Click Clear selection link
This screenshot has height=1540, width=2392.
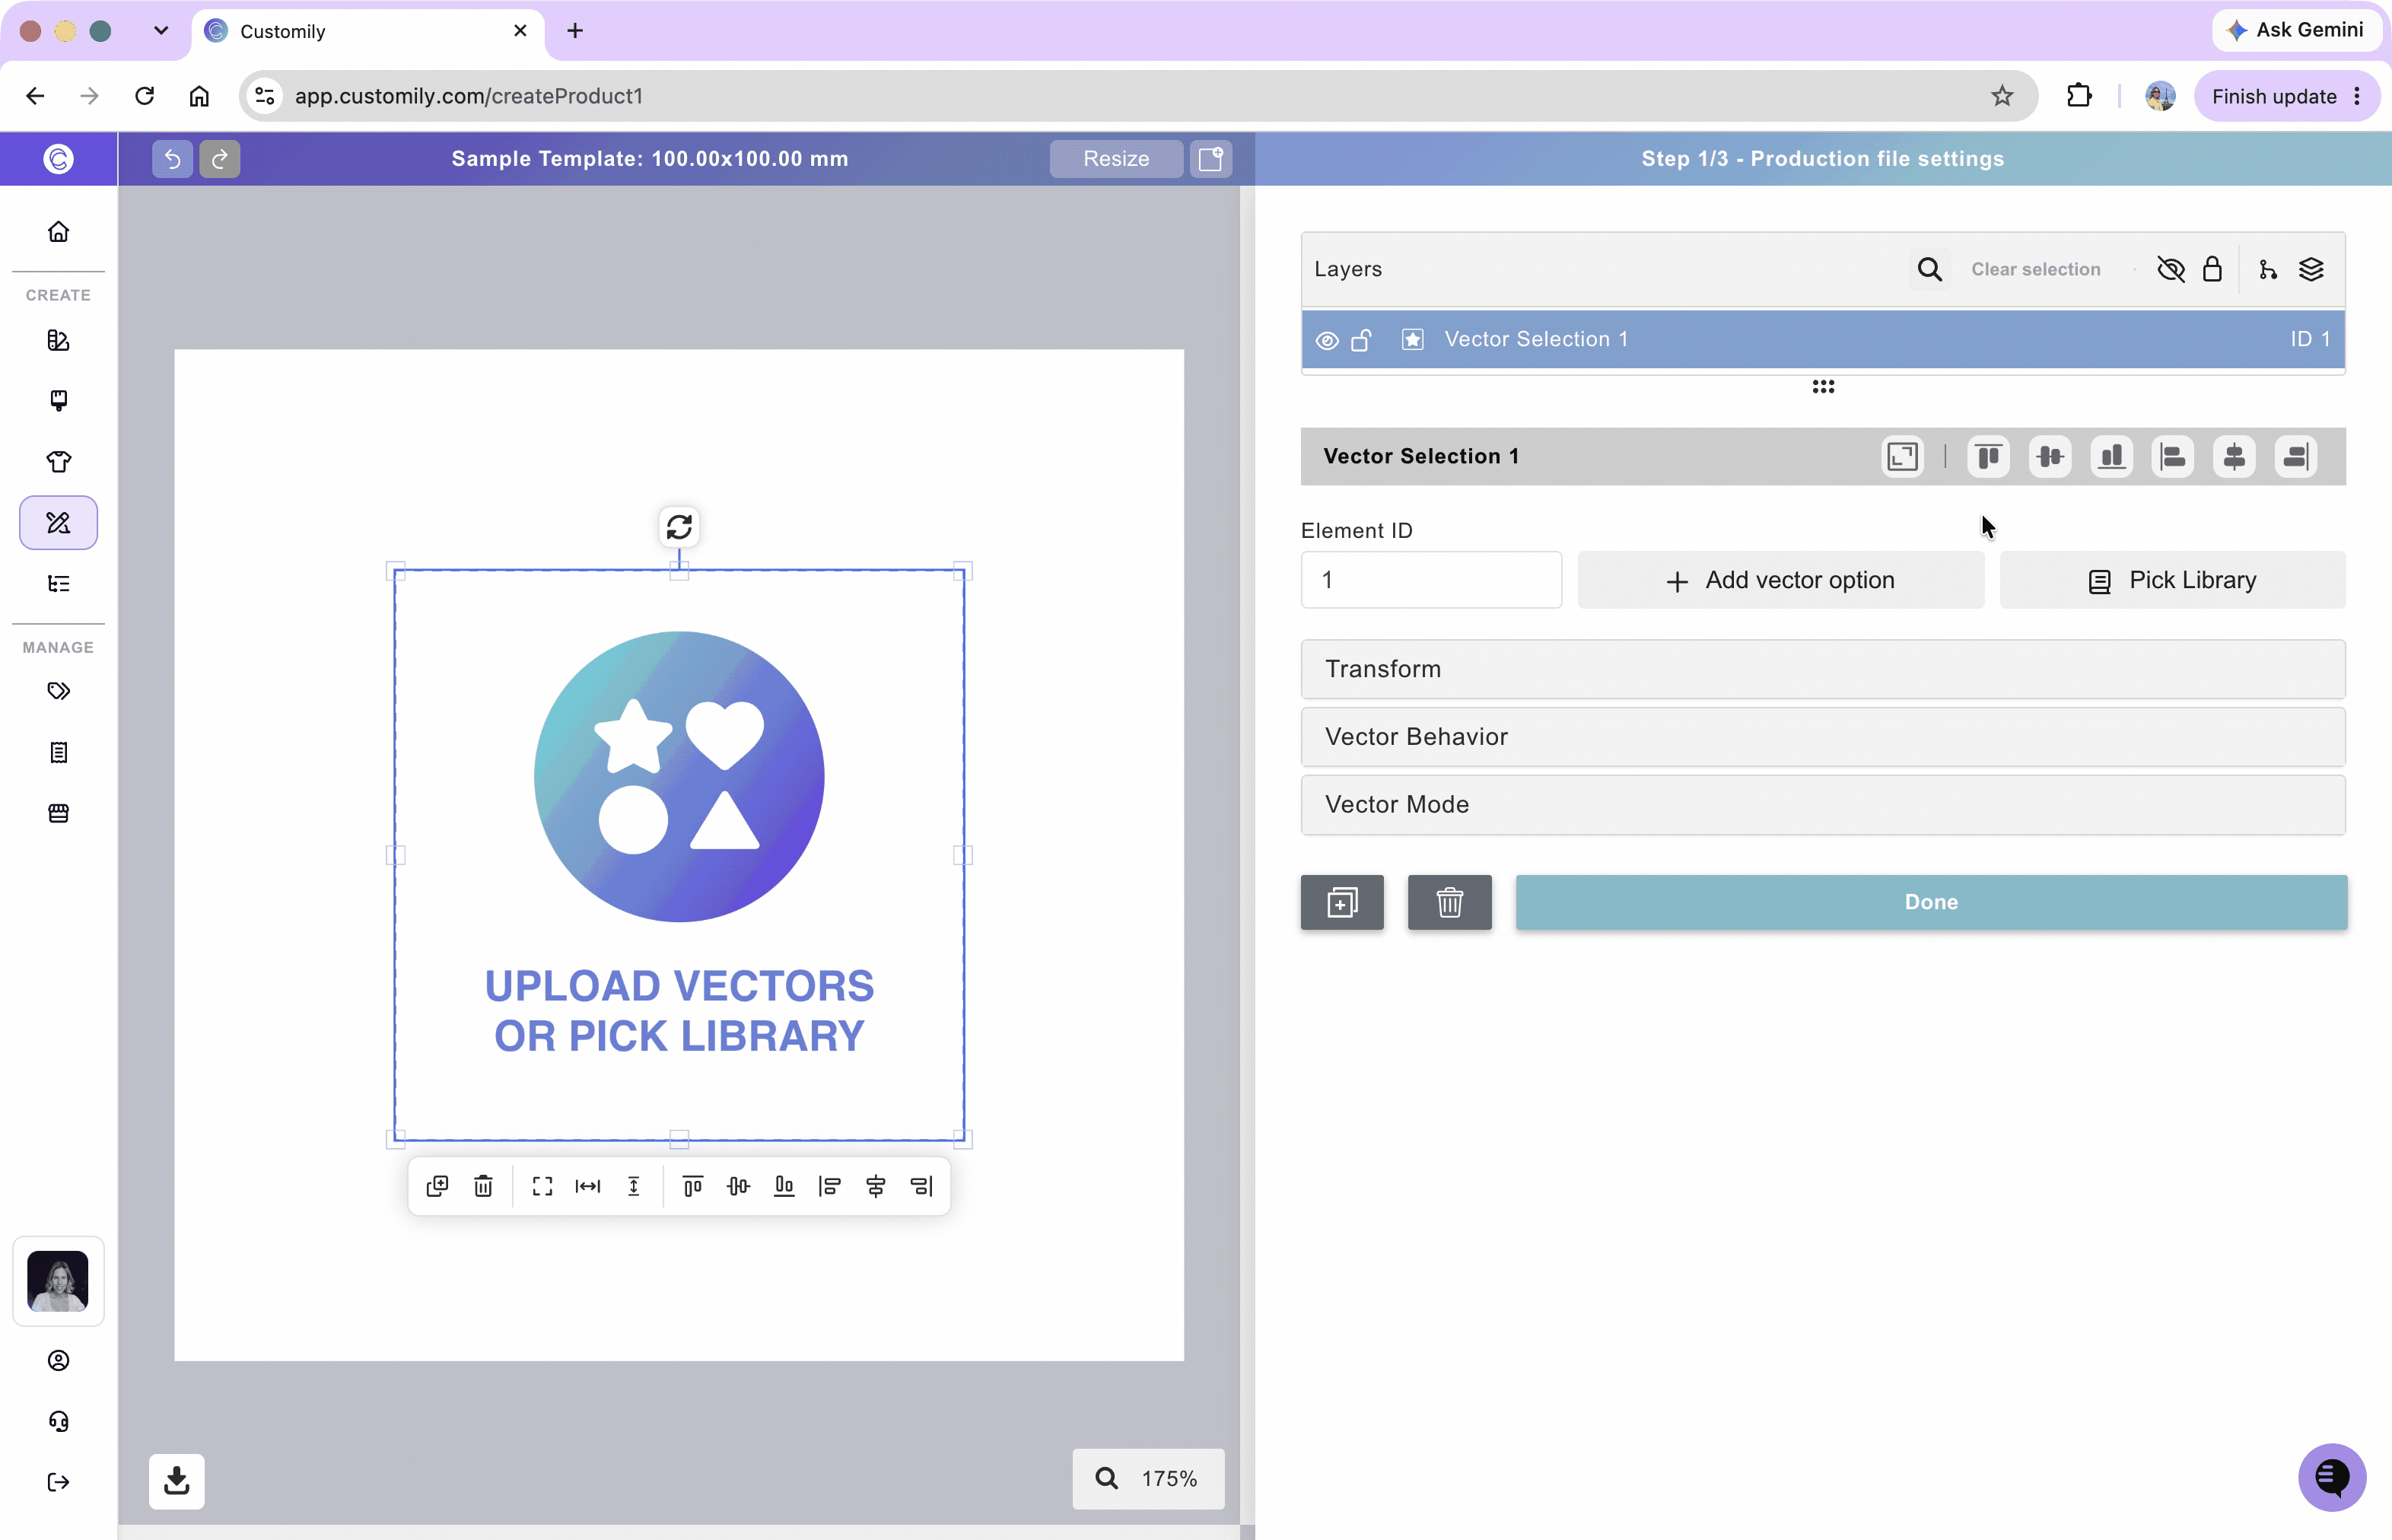[x=2035, y=269]
